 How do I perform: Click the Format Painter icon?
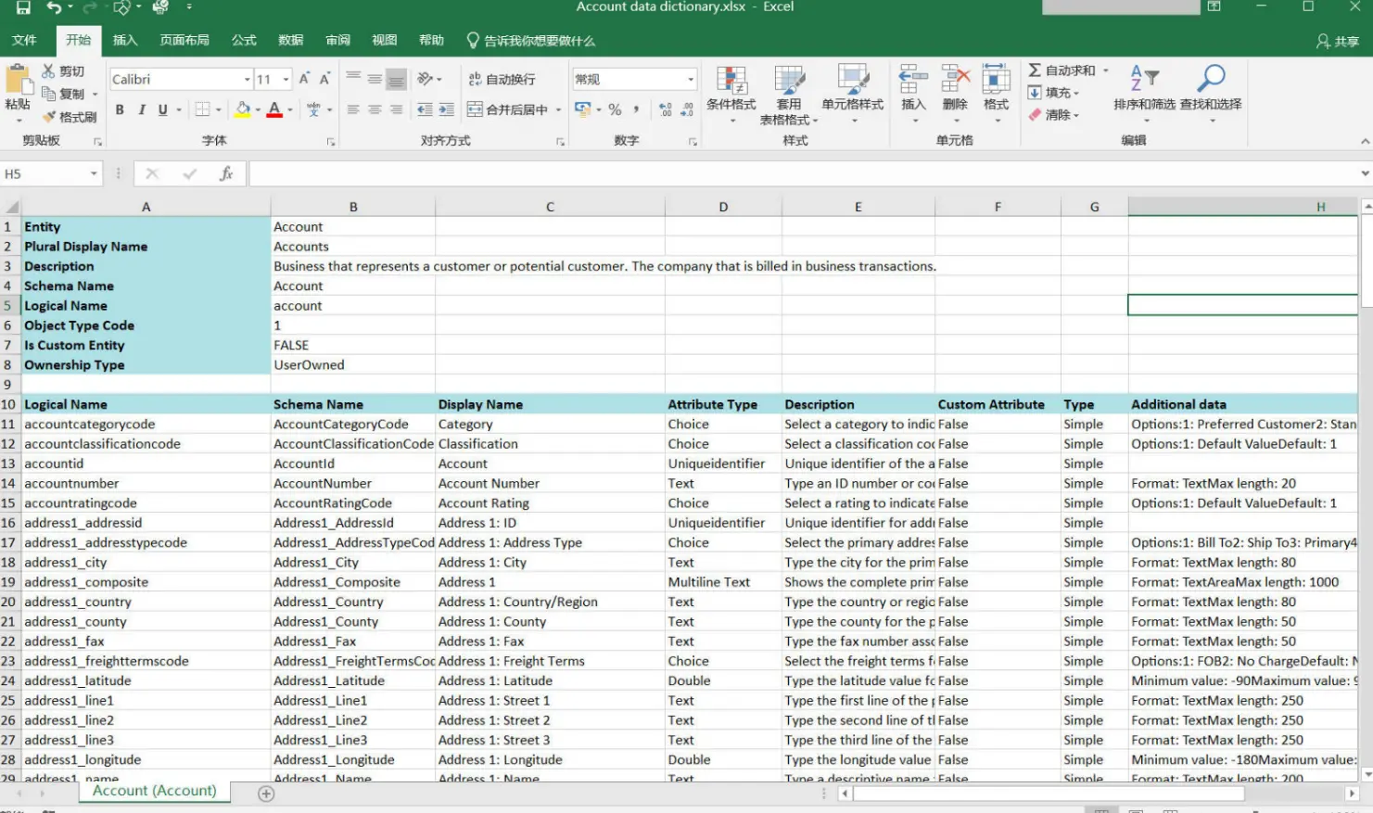tap(48, 116)
